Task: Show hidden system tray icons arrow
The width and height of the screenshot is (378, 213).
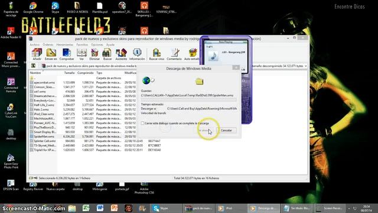Action: tap(349, 208)
